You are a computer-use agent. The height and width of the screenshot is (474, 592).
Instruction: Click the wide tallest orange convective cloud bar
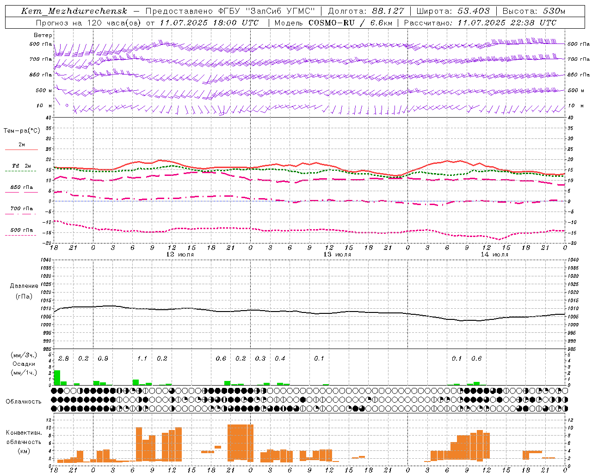point(240,442)
